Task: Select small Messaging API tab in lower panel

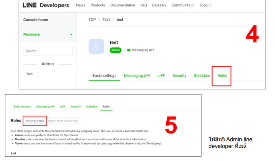Action: [x=46, y=106]
